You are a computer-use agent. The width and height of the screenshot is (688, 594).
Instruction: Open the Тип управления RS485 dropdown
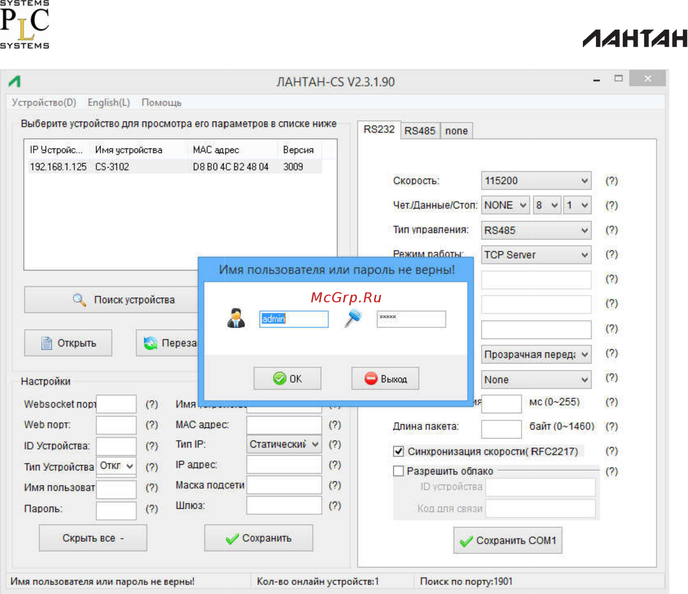pyautogui.click(x=536, y=230)
